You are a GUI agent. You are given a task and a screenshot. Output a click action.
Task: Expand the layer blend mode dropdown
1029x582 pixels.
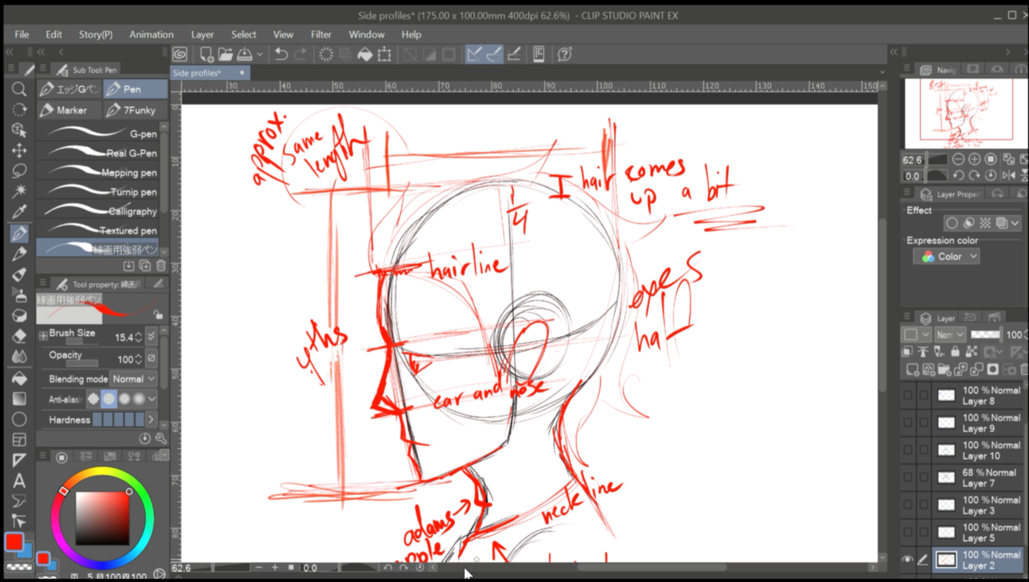click(x=950, y=334)
